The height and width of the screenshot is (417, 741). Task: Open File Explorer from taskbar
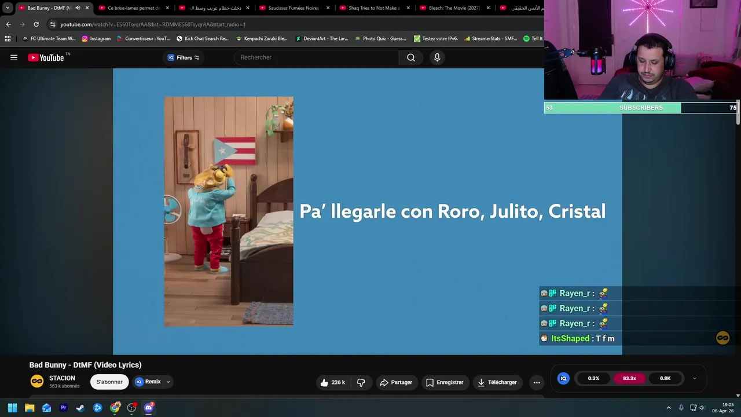point(30,408)
